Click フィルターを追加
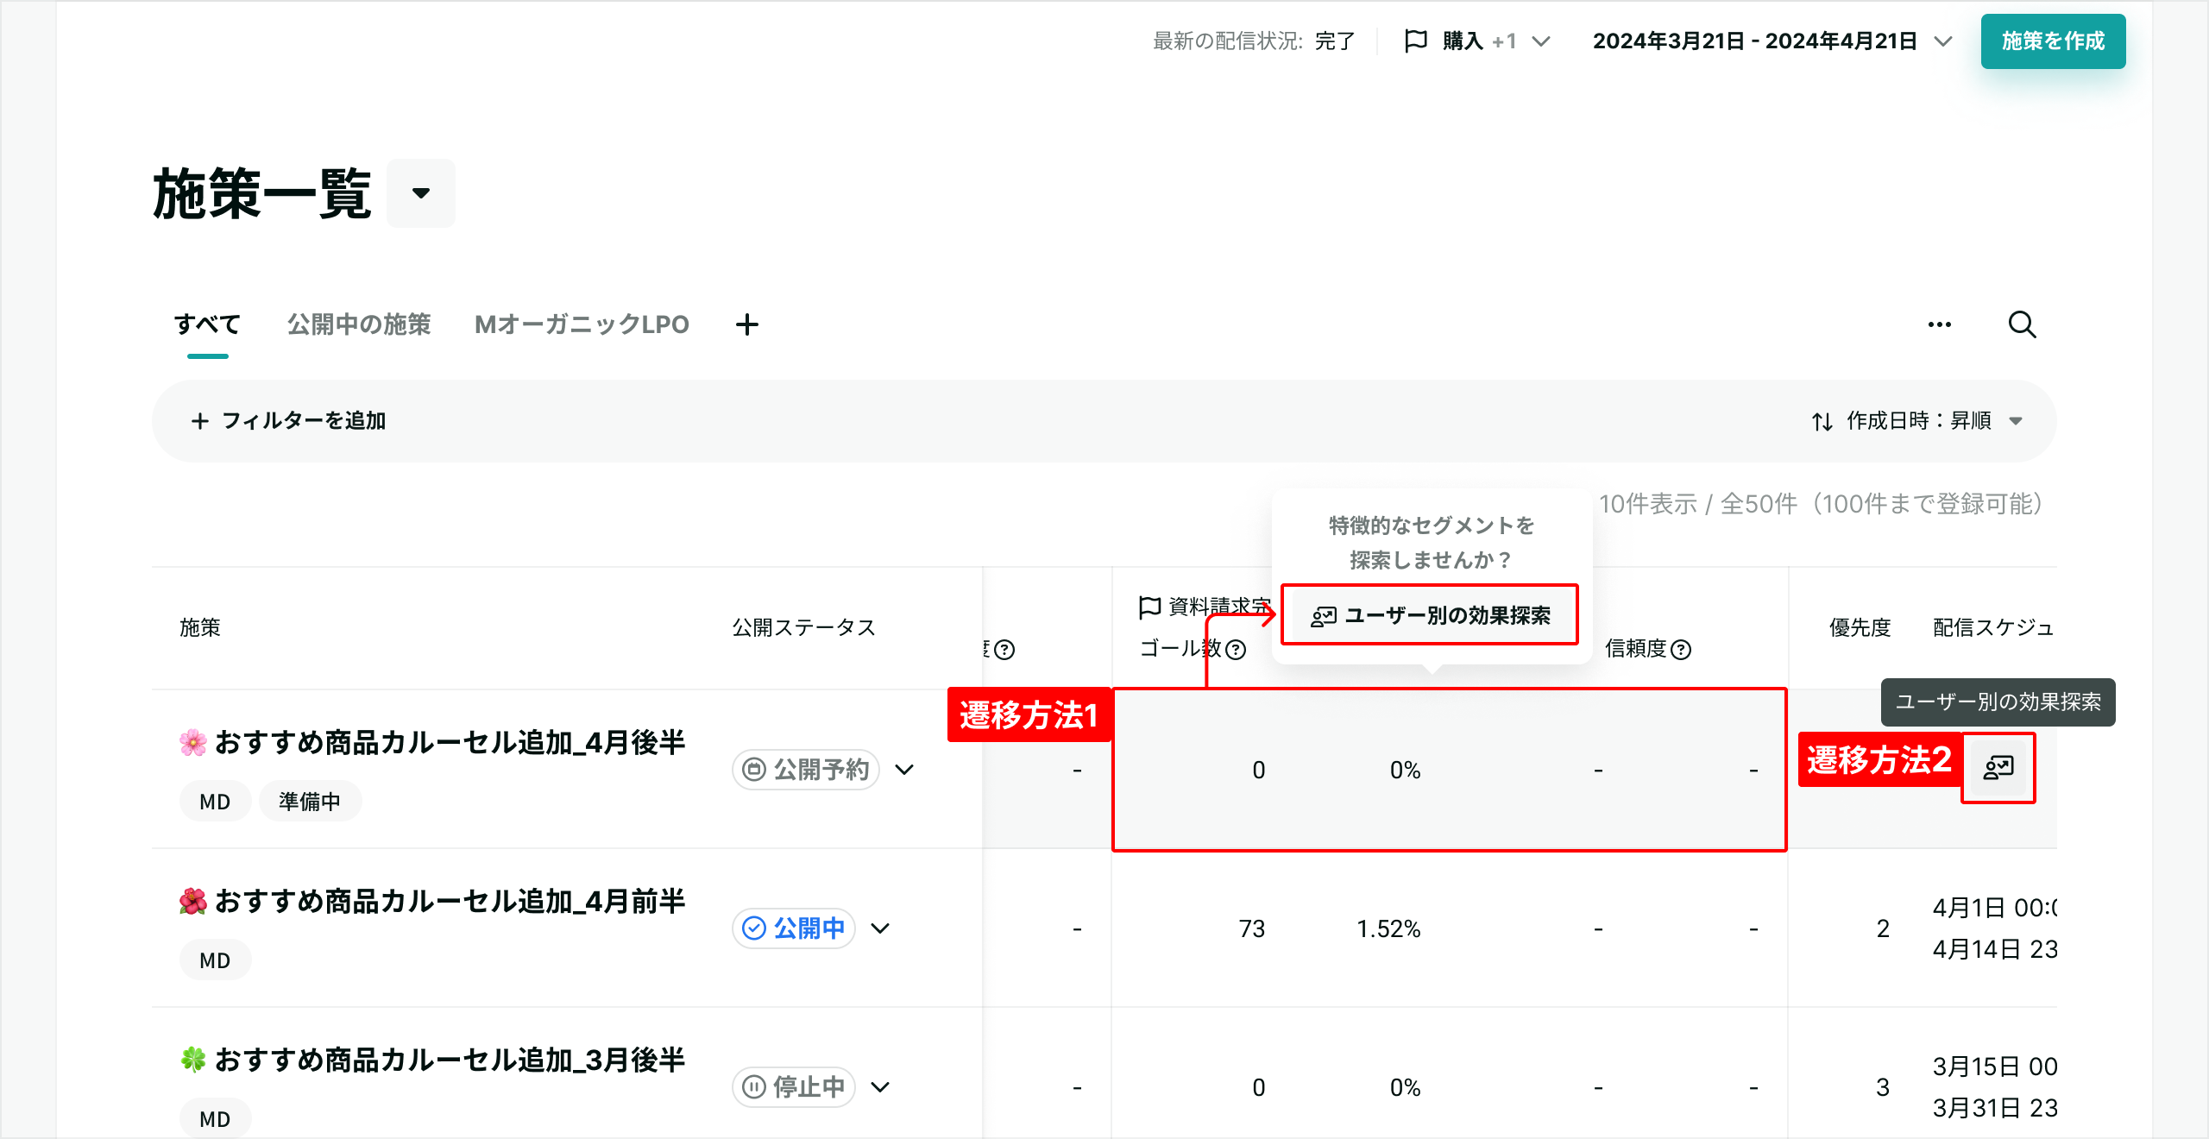 288,420
